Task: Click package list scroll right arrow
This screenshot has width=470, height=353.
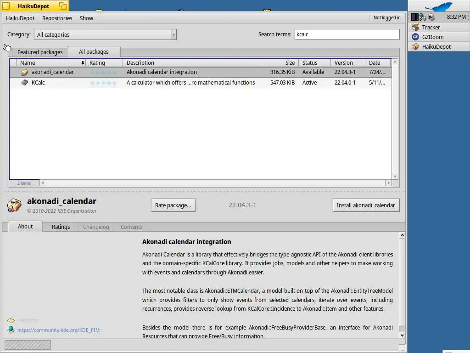Action: (388, 183)
